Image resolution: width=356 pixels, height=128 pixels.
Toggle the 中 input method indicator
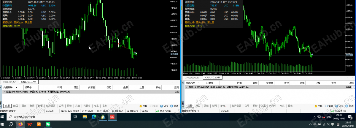point(333,124)
